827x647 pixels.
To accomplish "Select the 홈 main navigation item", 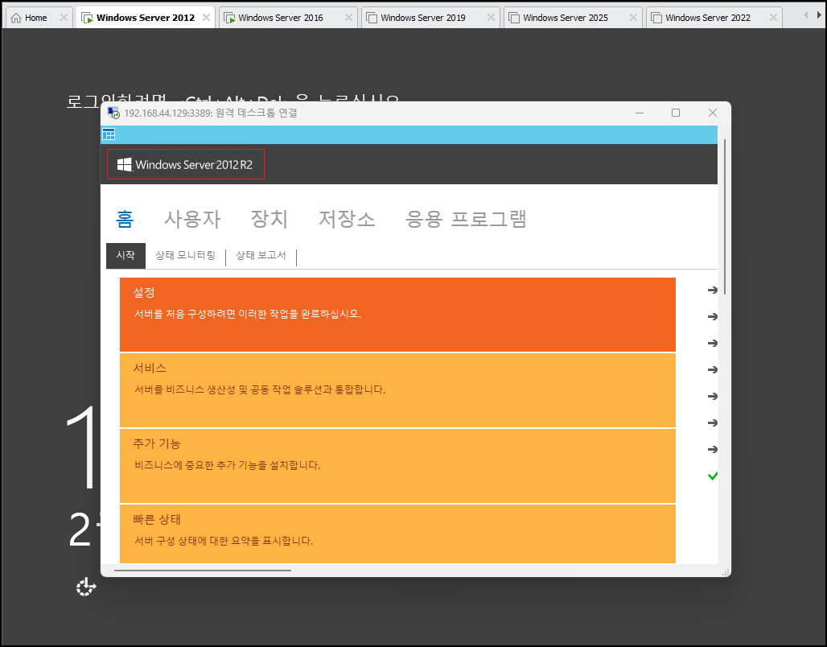I will click(x=125, y=218).
